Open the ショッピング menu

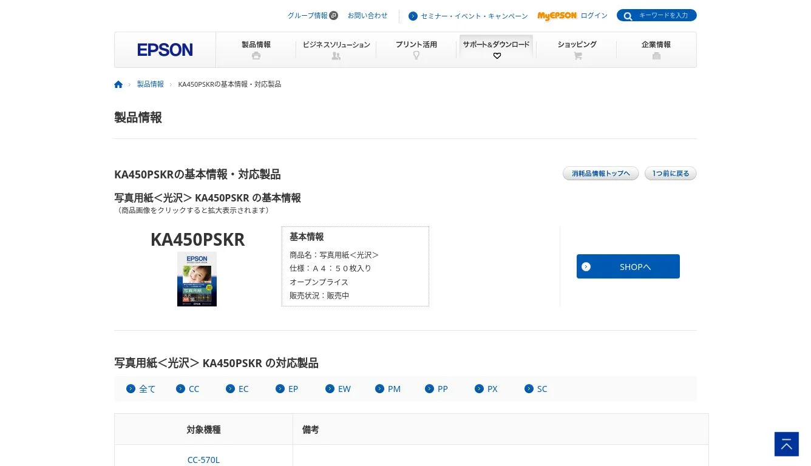pos(577,50)
